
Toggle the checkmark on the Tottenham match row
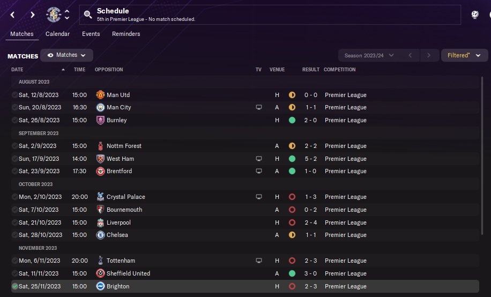click(x=14, y=261)
